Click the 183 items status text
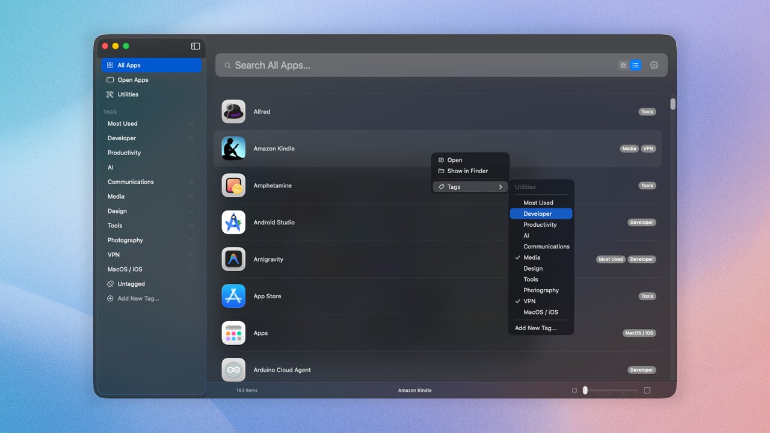 click(247, 390)
